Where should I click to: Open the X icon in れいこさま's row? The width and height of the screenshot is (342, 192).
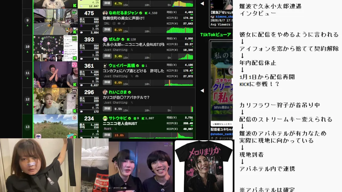coord(132,103)
